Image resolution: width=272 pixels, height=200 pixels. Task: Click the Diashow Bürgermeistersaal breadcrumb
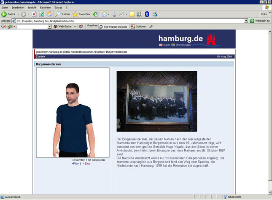pos(111,52)
